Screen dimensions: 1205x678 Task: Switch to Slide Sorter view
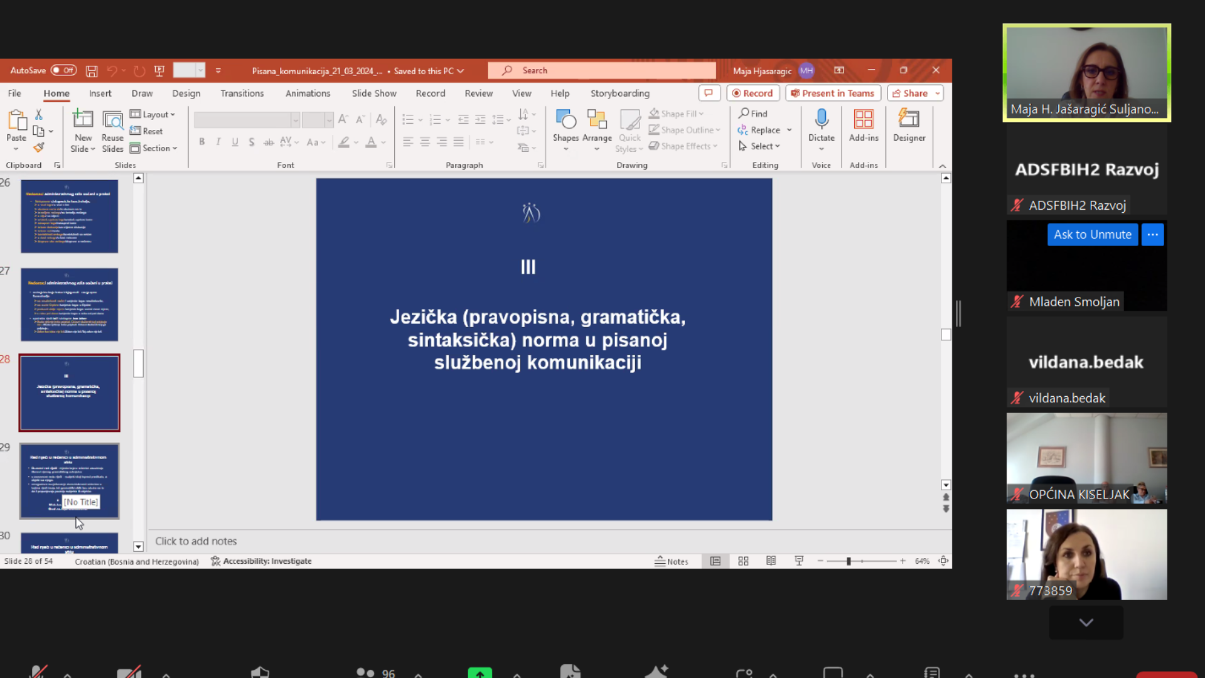743,561
